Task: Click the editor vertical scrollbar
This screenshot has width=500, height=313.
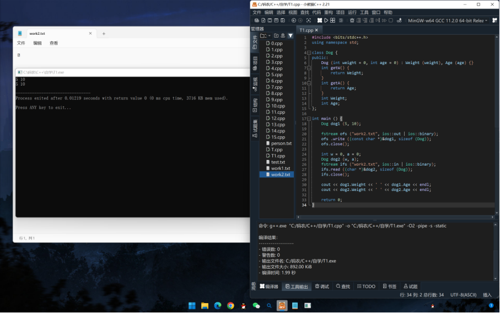Action: pyautogui.click(x=497, y=125)
